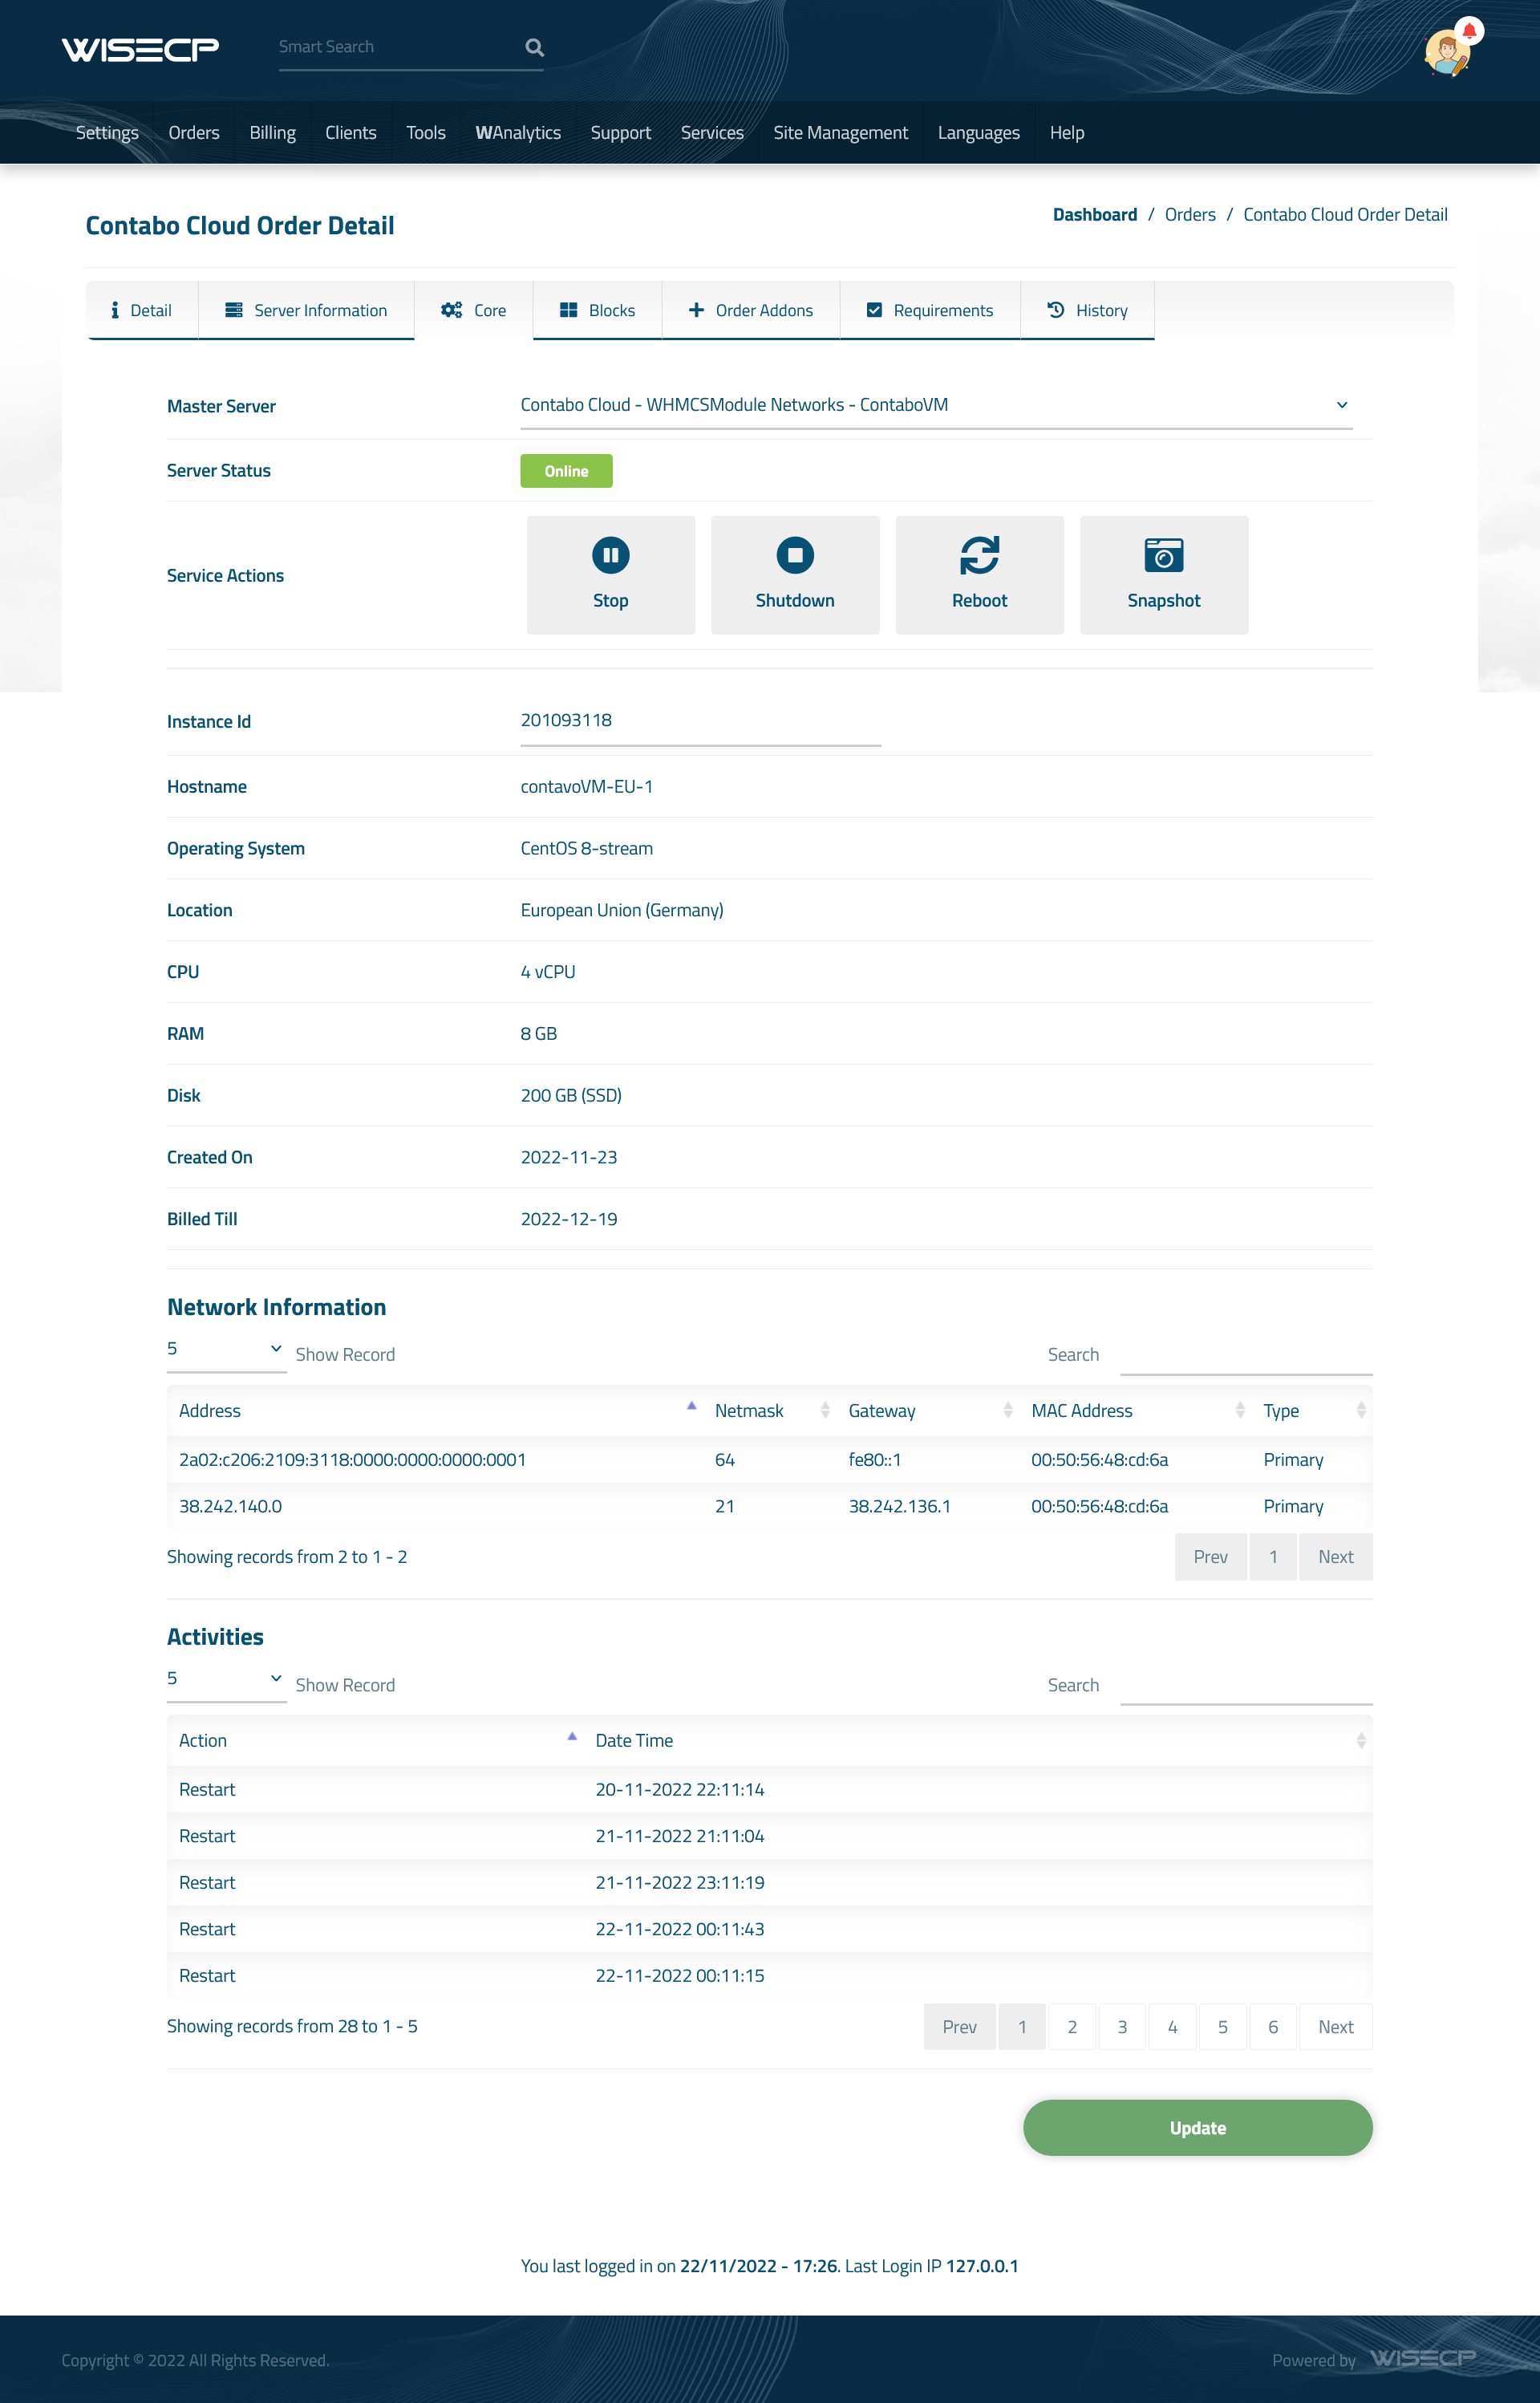Open Activities show-record count dropdown

226,1680
